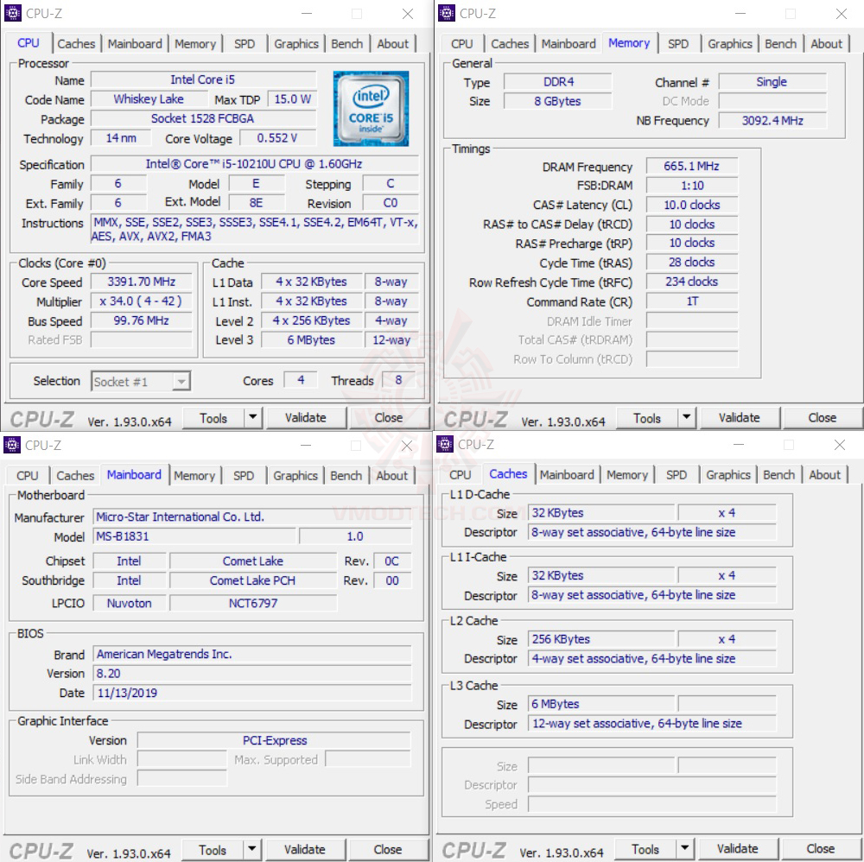This screenshot has width=864, height=862.
Task: Click Tools button in Caches window
Action: [x=645, y=849]
